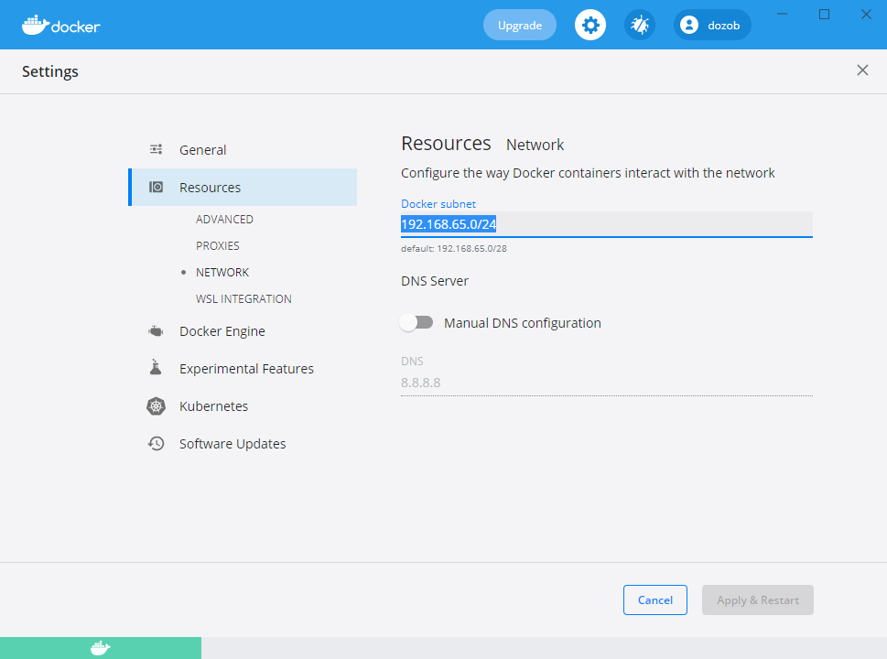The width and height of the screenshot is (887, 659).
Task: Click the Experimental Features flask icon
Action: pyautogui.click(x=156, y=368)
